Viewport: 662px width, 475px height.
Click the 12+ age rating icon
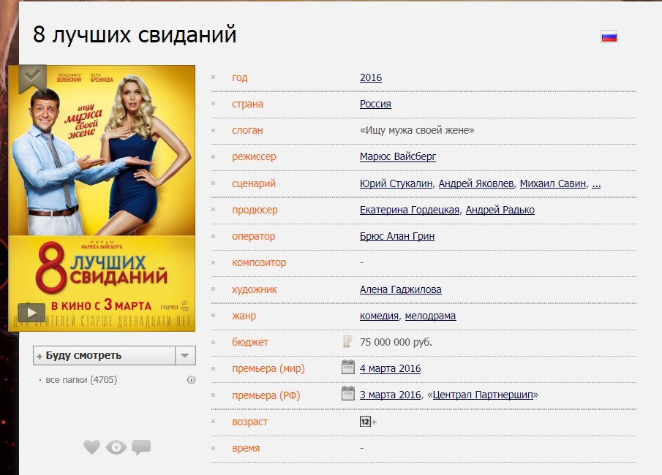(367, 422)
